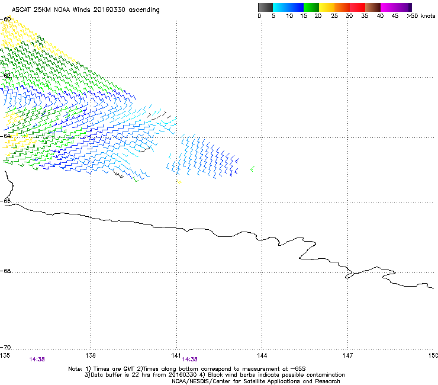438x385 pixels.
Task: Click the 138 longitude label
Action: [91, 355]
